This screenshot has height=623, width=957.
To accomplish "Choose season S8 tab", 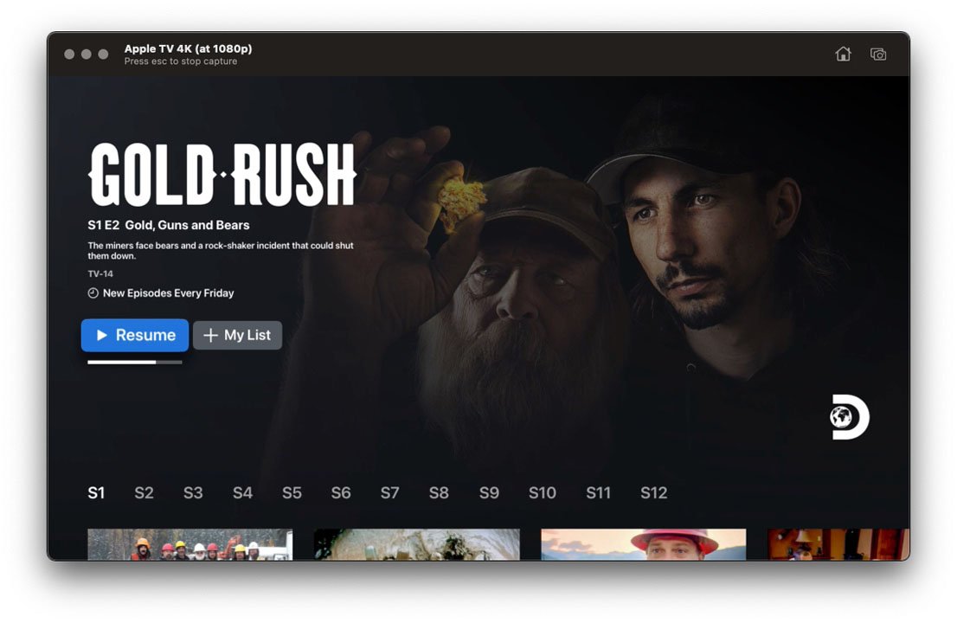I will [x=439, y=492].
